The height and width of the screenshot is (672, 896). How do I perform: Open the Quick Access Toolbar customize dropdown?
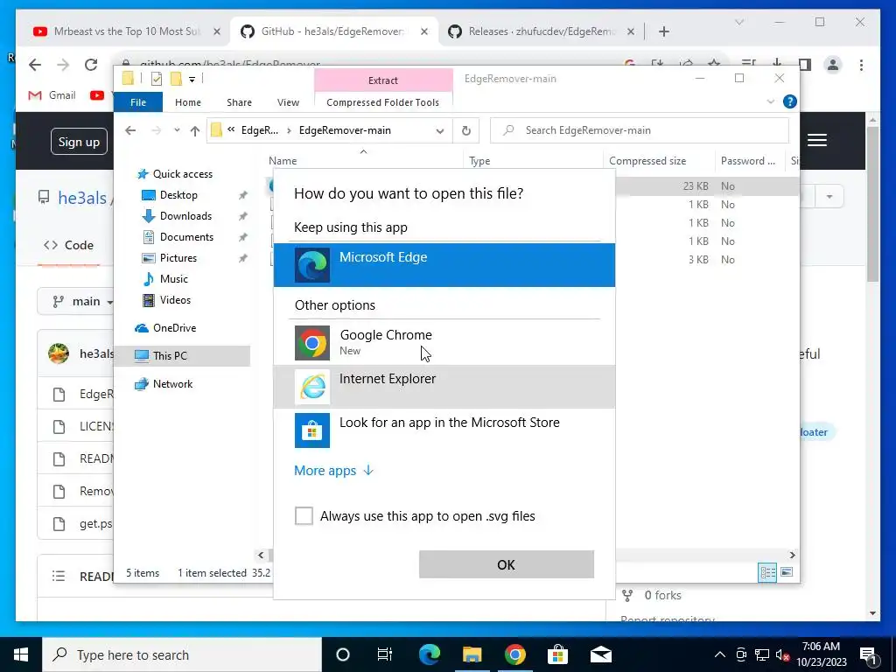click(192, 79)
